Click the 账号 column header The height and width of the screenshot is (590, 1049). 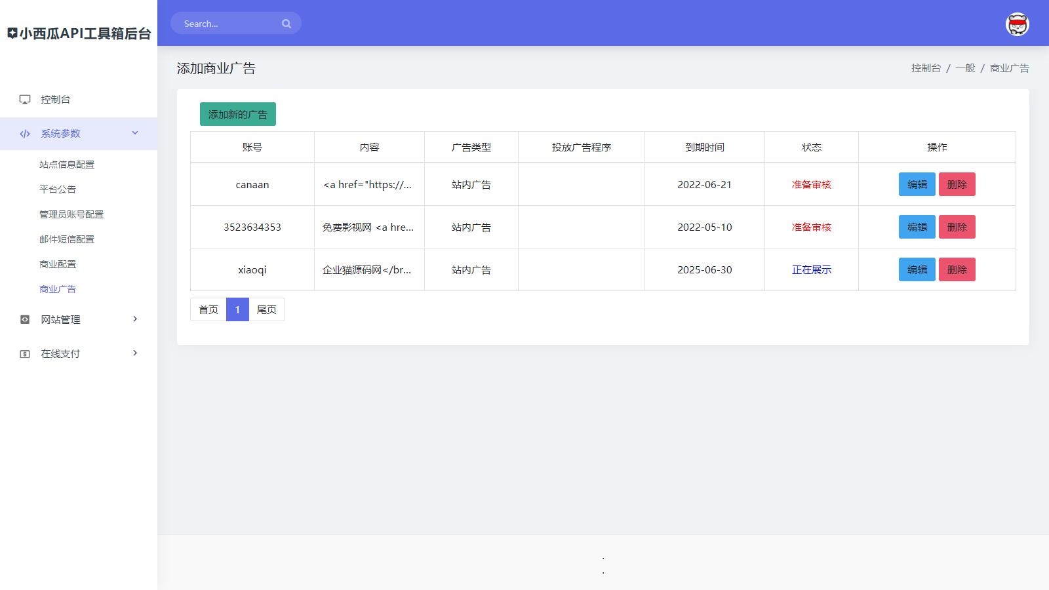click(x=252, y=147)
